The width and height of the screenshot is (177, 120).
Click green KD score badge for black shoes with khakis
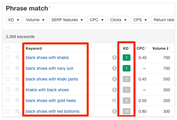pos(126,58)
